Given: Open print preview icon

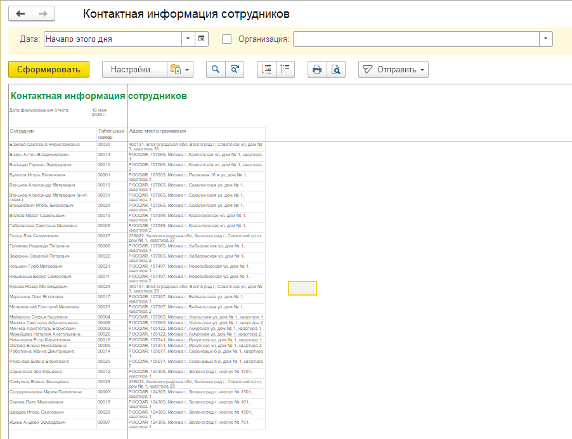Looking at the screenshot, I should 336,69.
